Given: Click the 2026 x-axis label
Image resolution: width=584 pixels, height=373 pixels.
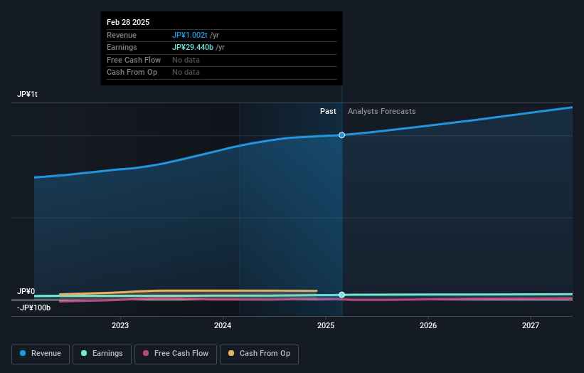Looking at the screenshot, I should (428, 325).
